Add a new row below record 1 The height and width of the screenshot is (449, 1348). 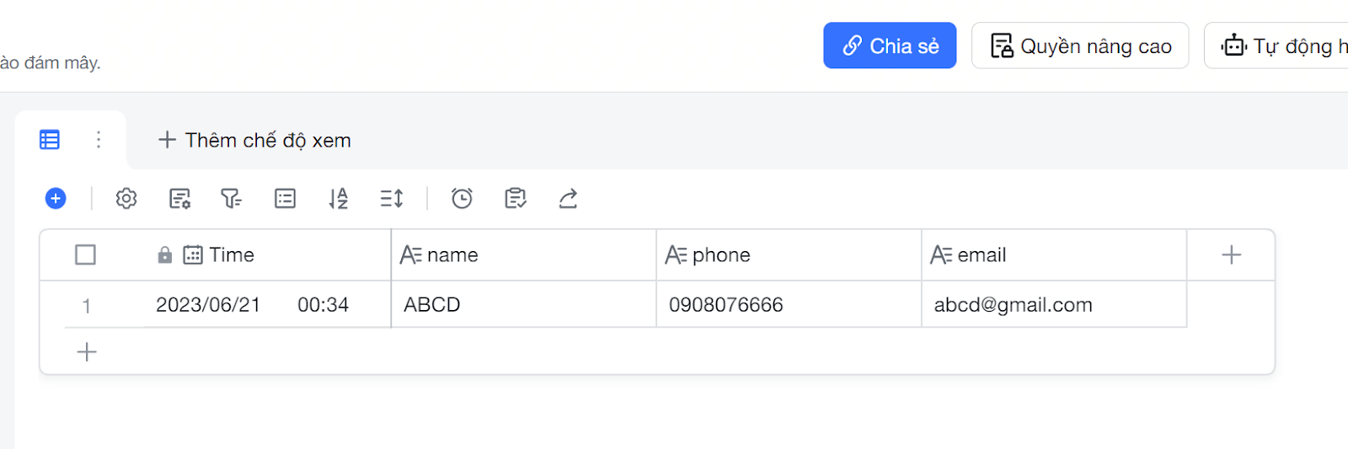click(87, 352)
